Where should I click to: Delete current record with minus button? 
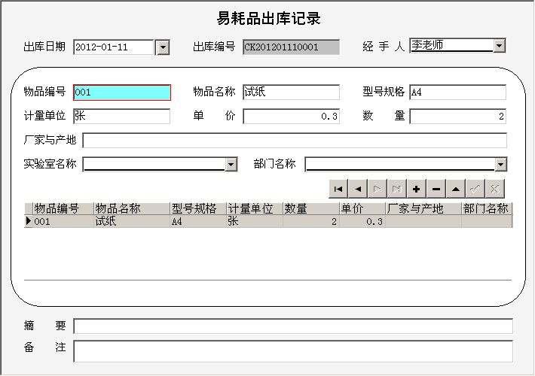436,189
